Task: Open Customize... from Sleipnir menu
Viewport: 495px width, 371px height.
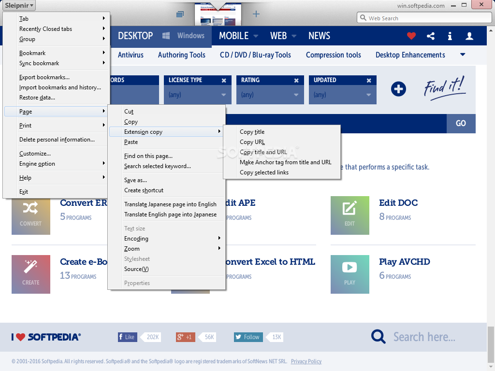Action: tap(56, 154)
